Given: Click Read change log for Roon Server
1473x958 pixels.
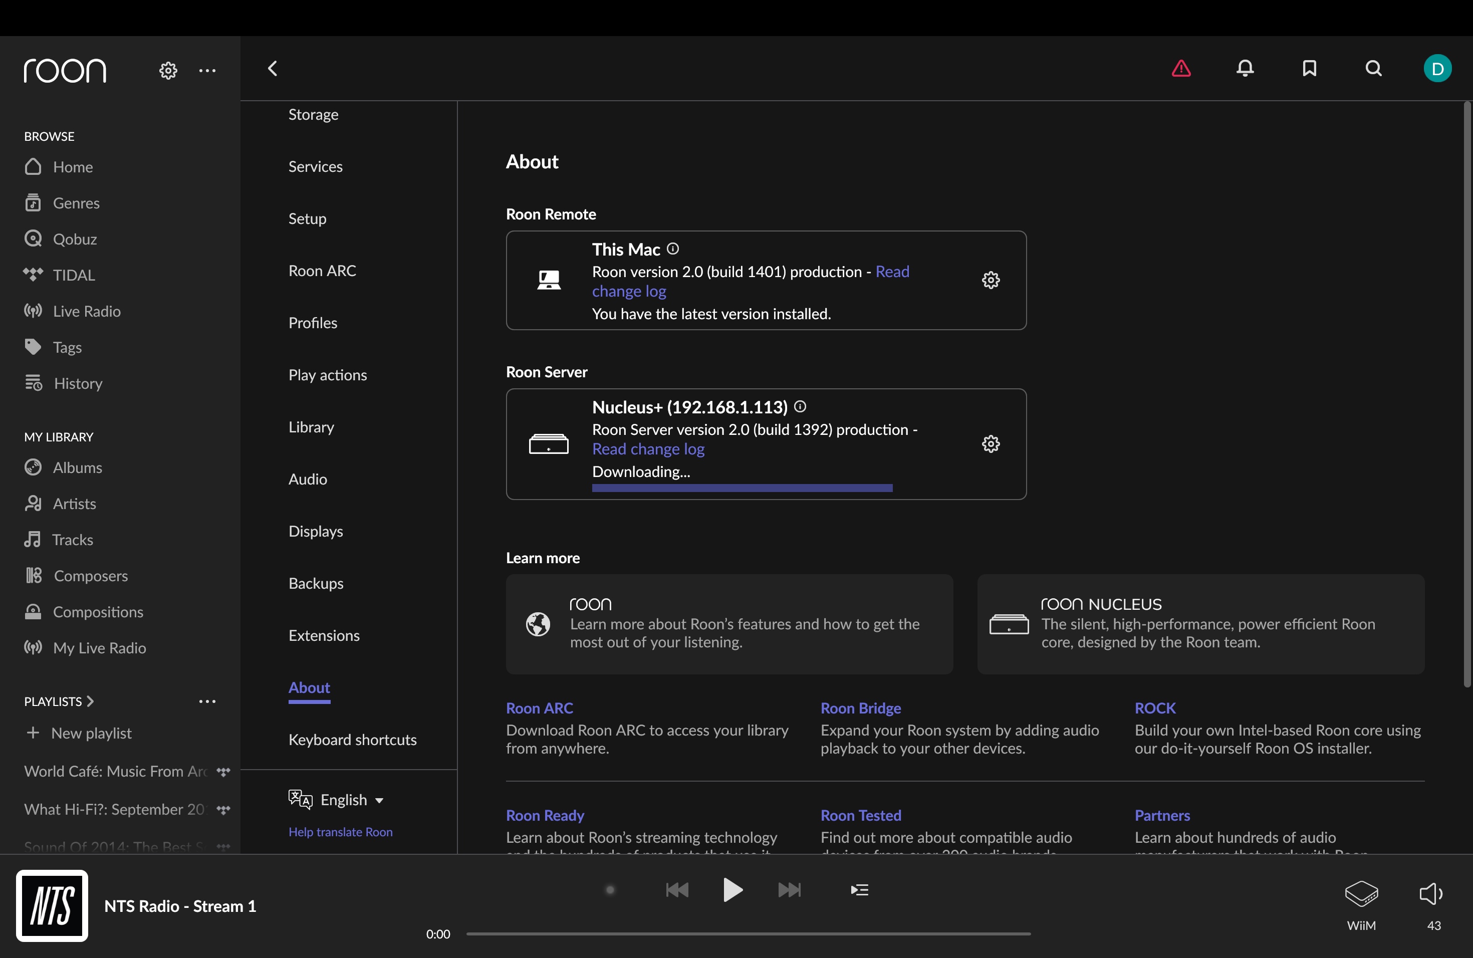Looking at the screenshot, I should click(x=648, y=448).
